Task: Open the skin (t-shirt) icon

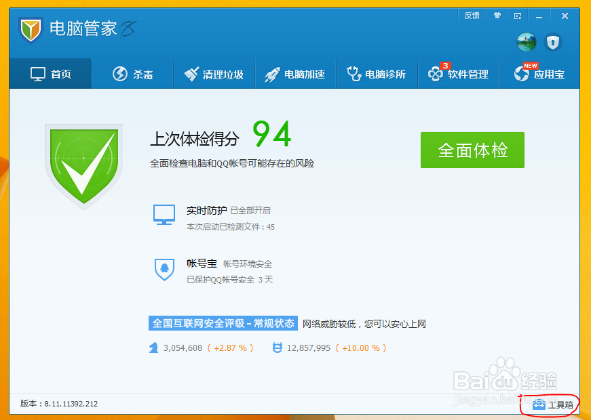Action: coord(497,16)
